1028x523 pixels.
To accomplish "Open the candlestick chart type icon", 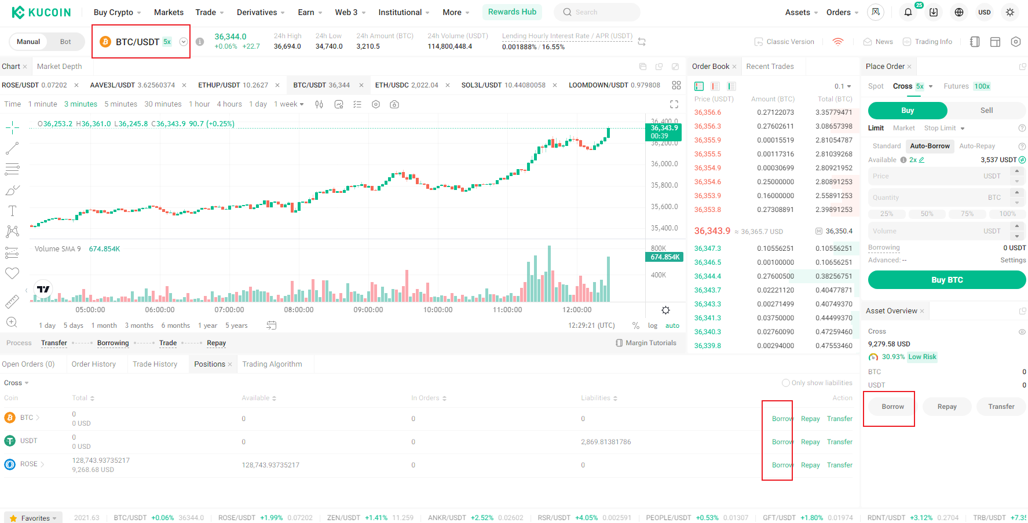I will 319,104.
